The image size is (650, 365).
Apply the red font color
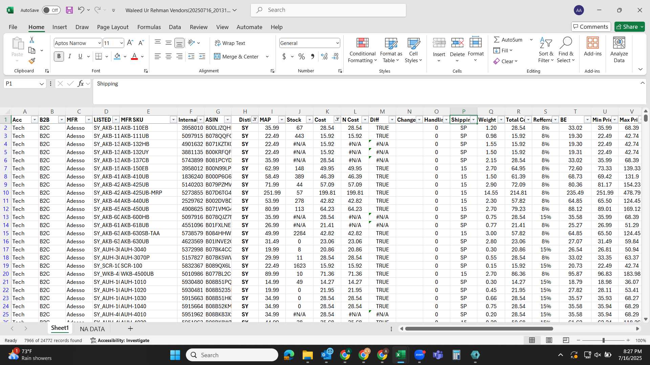(x=134, y=56)
